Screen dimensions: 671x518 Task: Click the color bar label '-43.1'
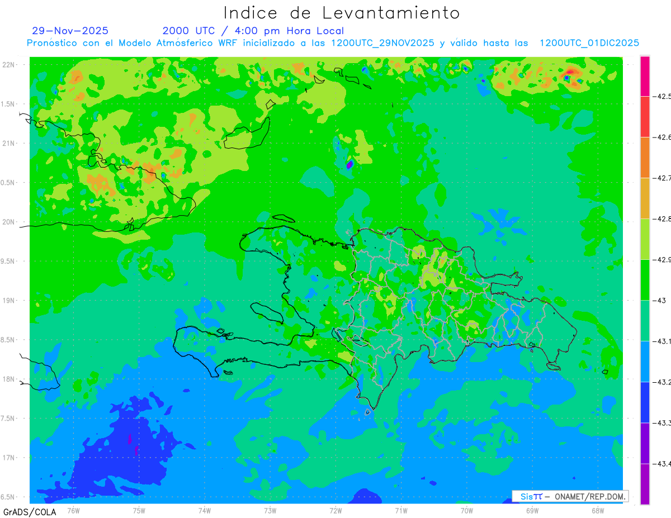coord(663,341)
